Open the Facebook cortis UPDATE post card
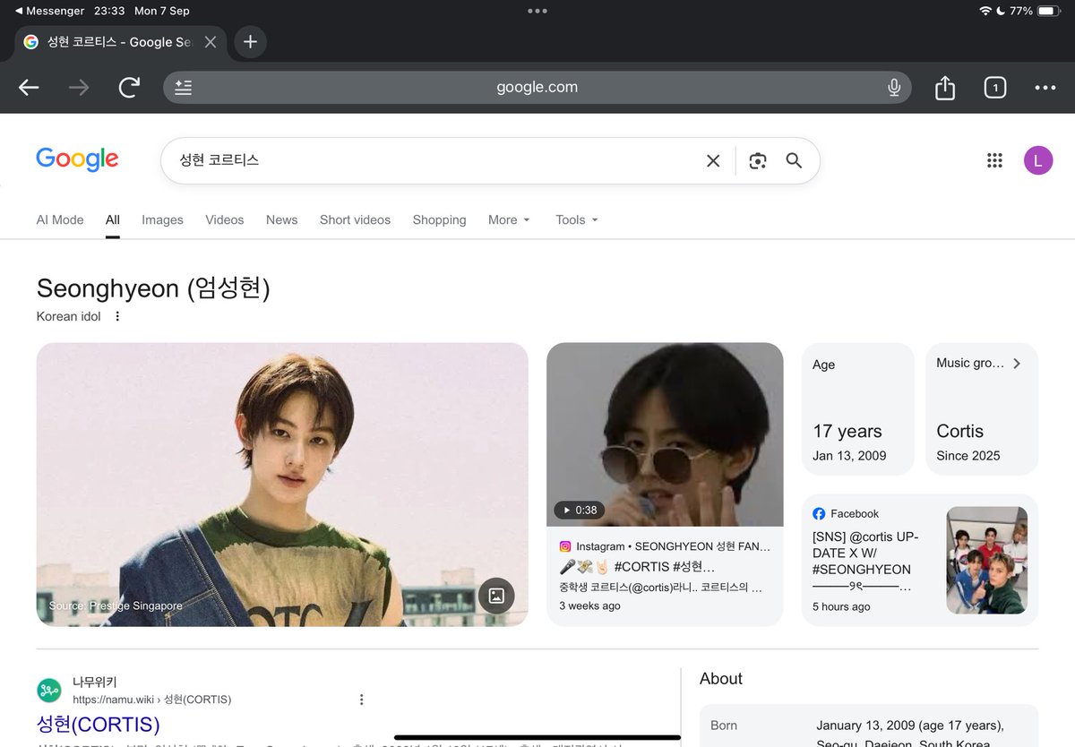This screenshot has height=747, width=1075. 920,560
